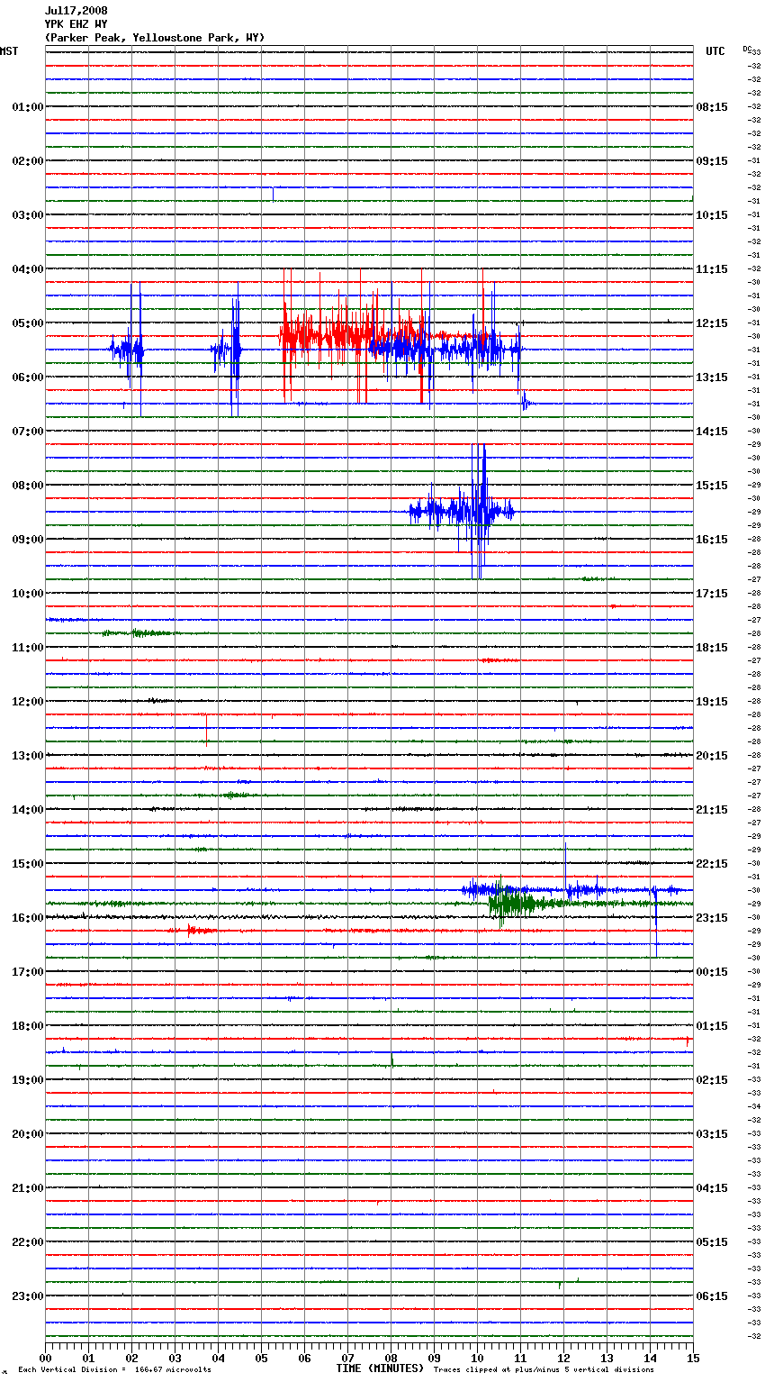Image resolution: width=765 pixels, height=1382 pixels.
Task: Select the 19:00 MST time label
Action: tap(27, 1080)
